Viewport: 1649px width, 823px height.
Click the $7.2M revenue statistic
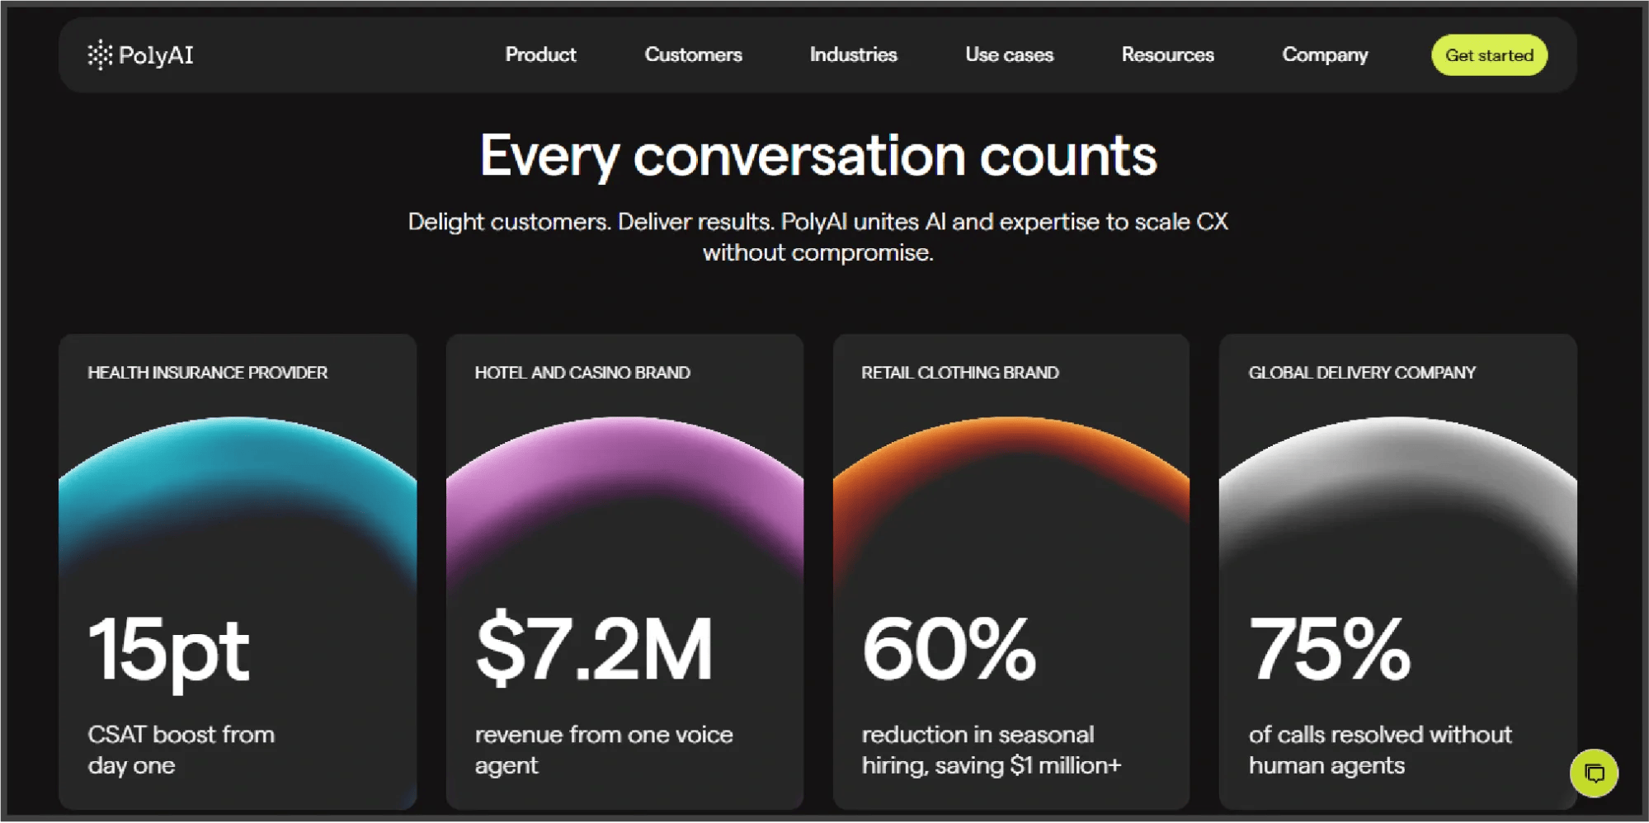pos(595,651)
